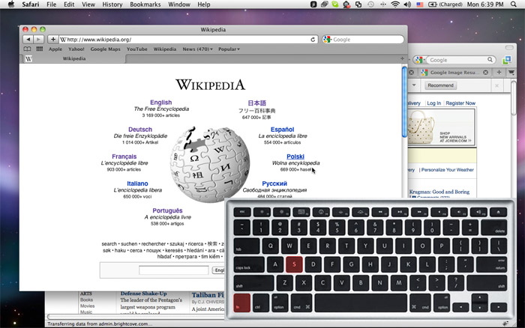Select the Wikipedia tab
The height and width of the screenshot is (328, 525).
point(74,58)
